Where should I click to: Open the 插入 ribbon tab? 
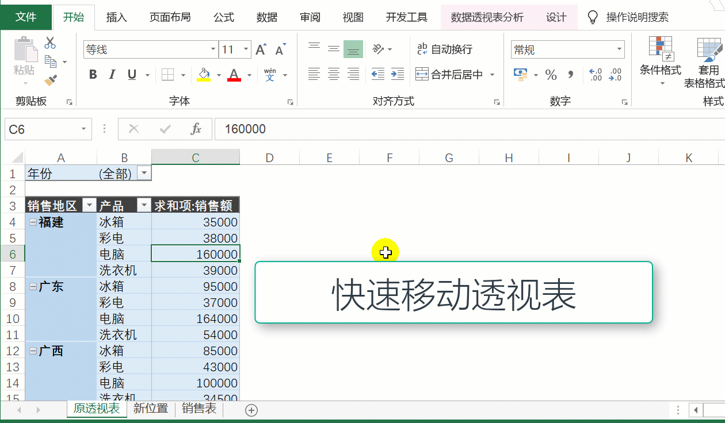tap(117, 17)
